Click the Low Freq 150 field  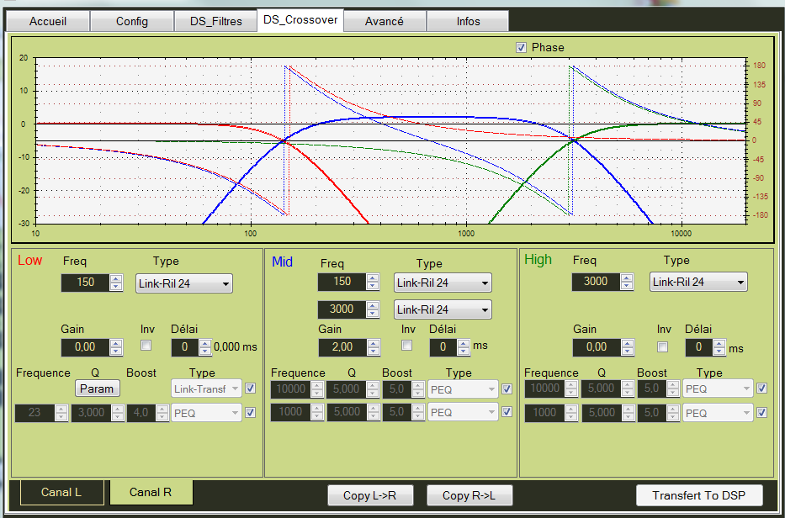[x=85, y=283]
